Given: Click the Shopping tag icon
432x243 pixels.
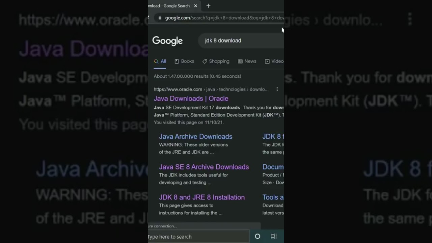Looking at the screenshot, I should point(205,61).
